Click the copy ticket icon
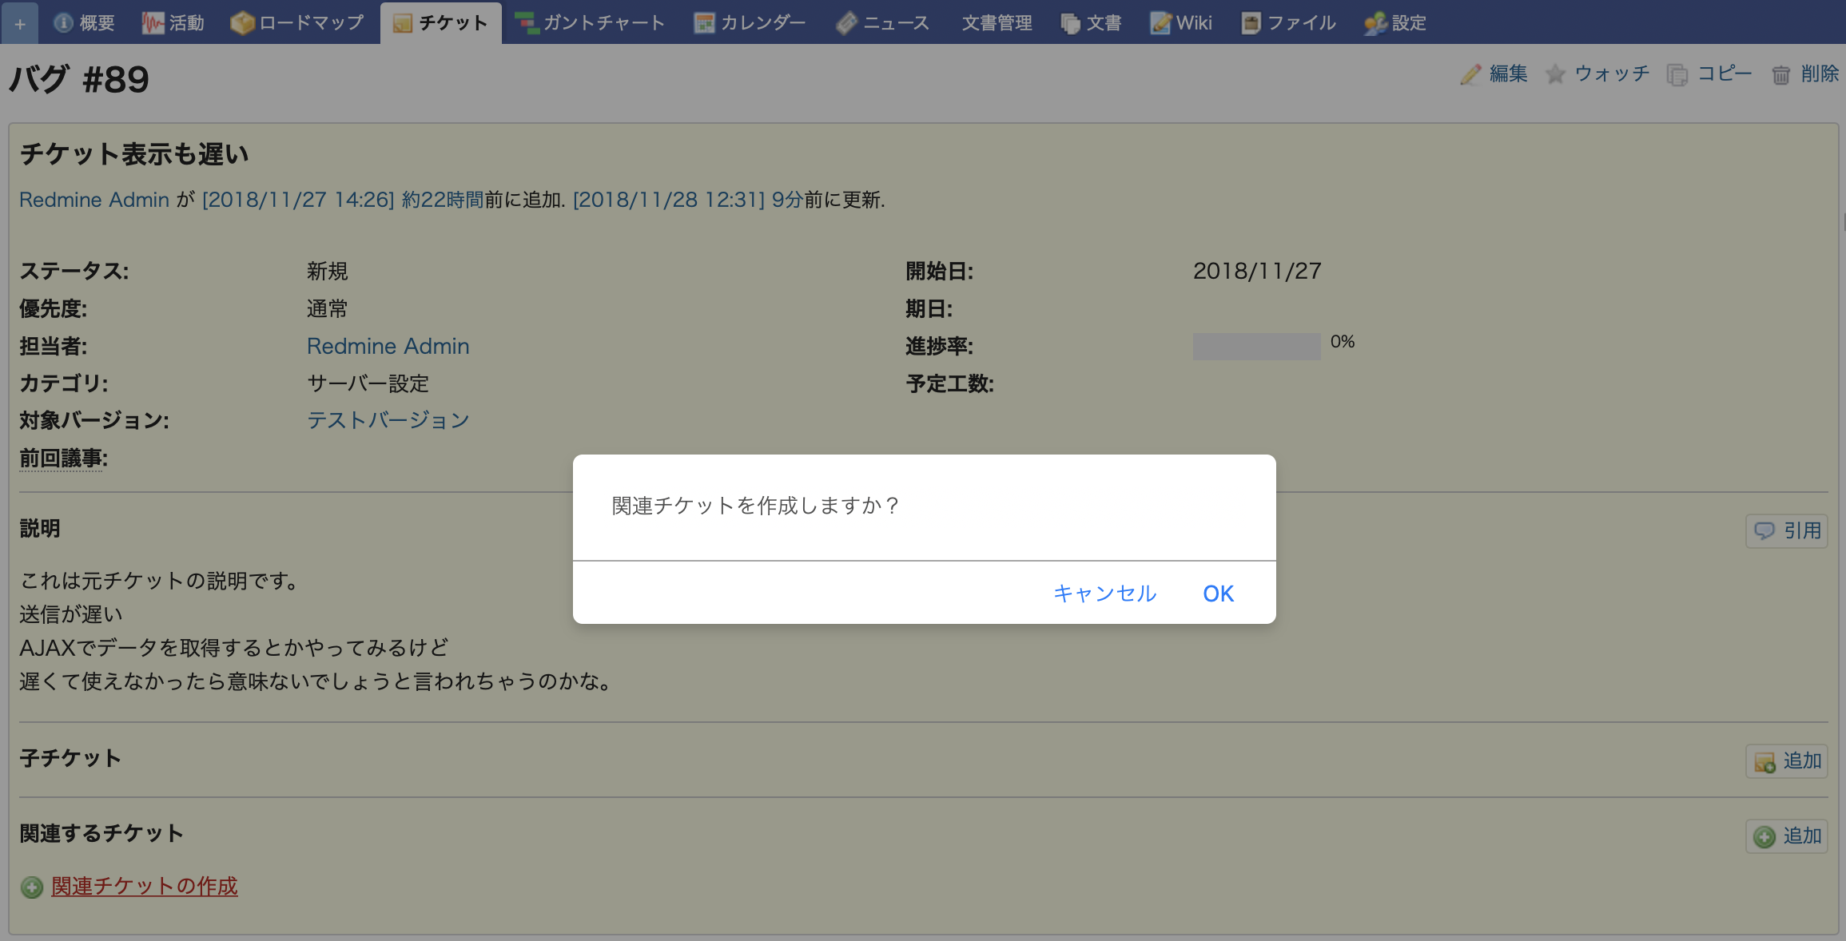This screenshot has width=1846, height=941. click(x=1678, y=73)
